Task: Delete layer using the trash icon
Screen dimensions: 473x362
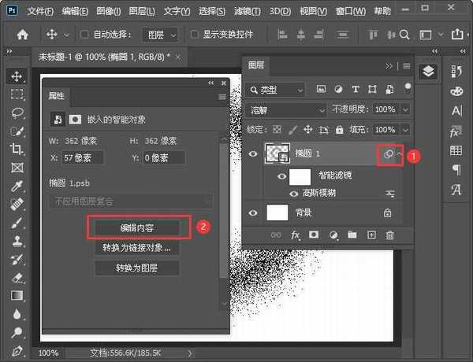Action: point(390,235)
